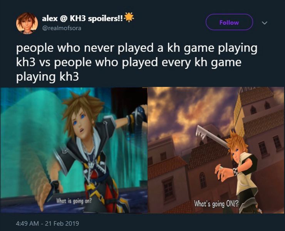Expand the right image showing Roxas
This screenshot has height=231, width=285.
pyautogui.click(x=216, y=150)
